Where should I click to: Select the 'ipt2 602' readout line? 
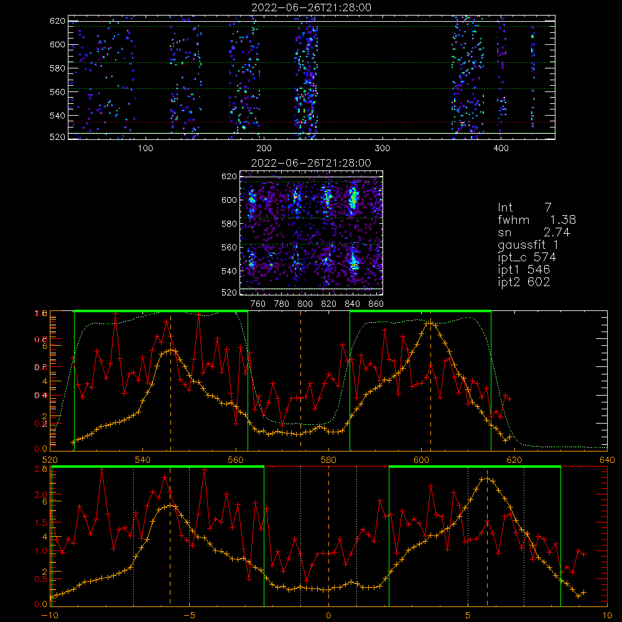coord(524,282)
